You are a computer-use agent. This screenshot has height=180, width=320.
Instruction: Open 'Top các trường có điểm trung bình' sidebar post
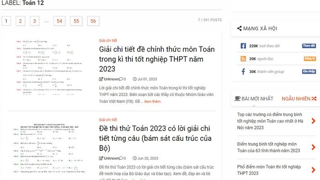(270, 121)
